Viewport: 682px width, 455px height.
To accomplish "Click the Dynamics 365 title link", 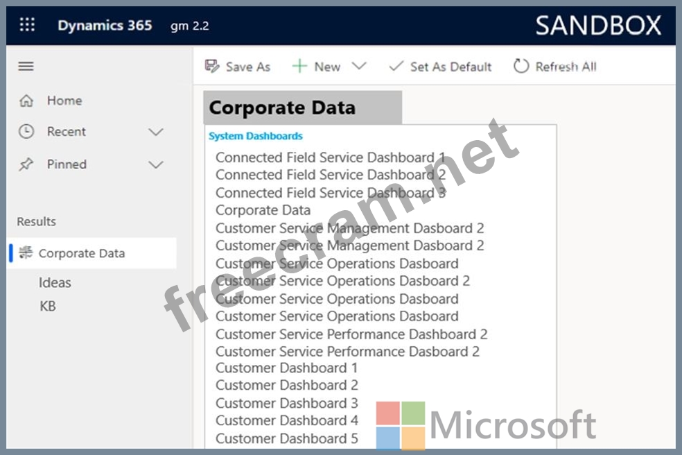I will coord(105,26).
